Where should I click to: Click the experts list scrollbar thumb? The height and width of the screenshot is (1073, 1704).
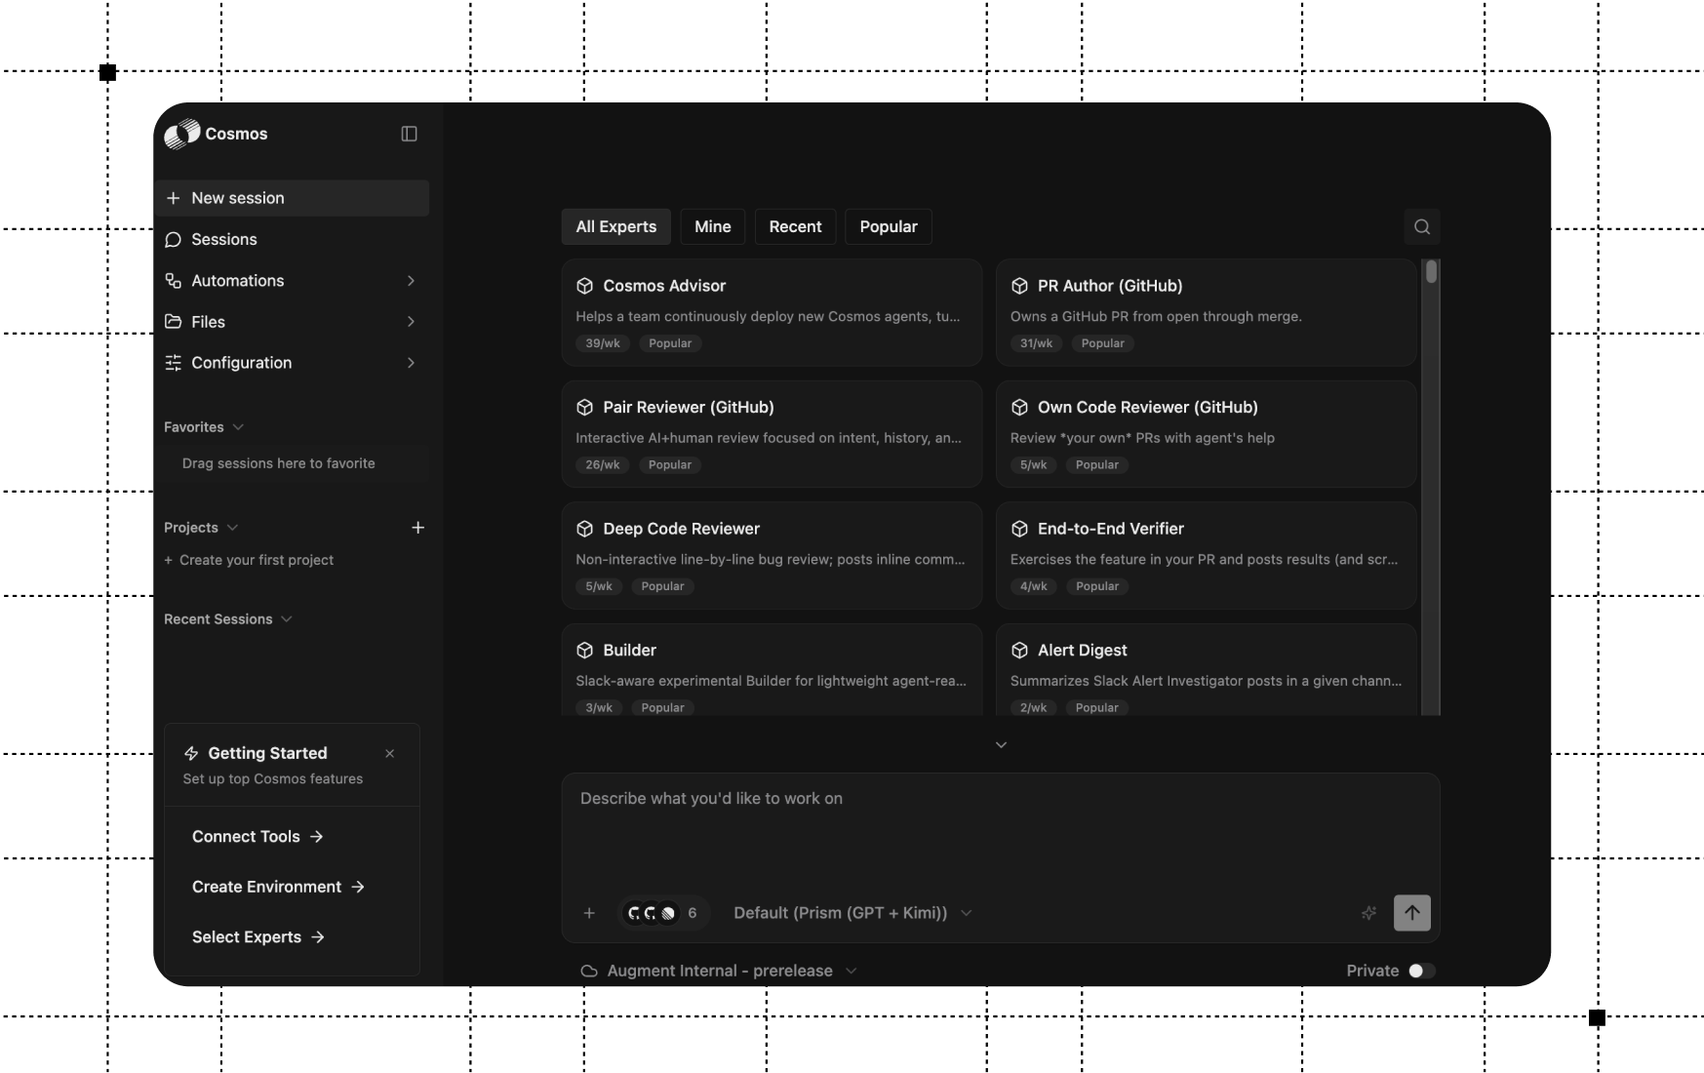point(1431,272)
